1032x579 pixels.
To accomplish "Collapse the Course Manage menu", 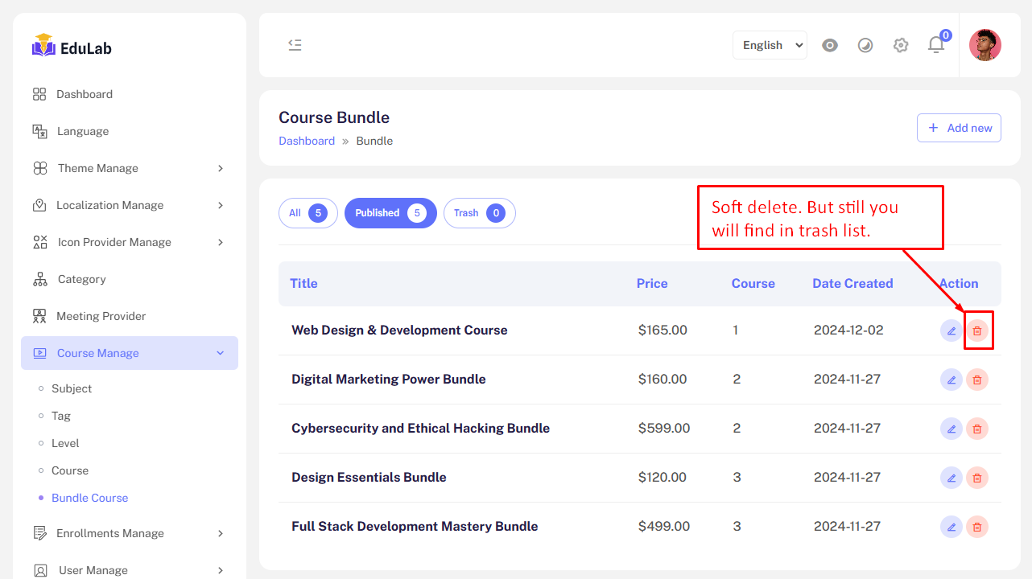I will 129,353.
